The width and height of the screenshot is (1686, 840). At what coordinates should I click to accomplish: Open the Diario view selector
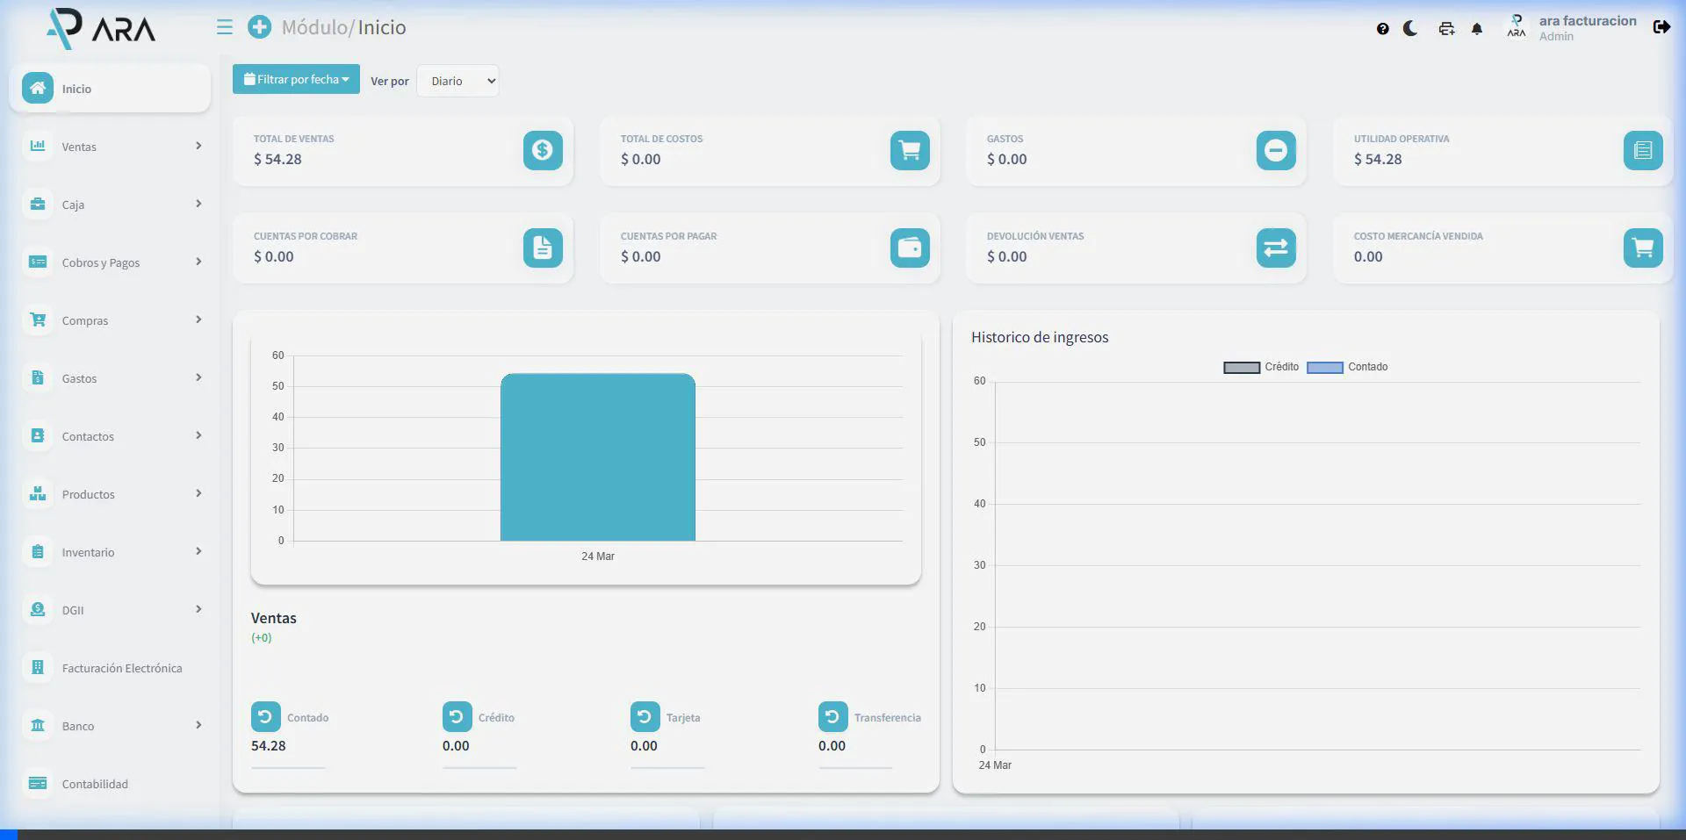458,81
